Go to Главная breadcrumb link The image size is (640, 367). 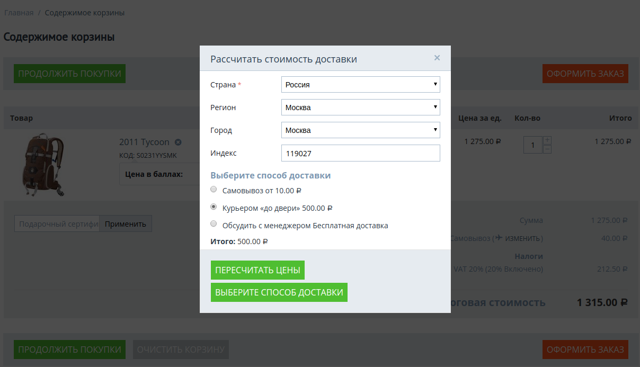tap(19, 13)
